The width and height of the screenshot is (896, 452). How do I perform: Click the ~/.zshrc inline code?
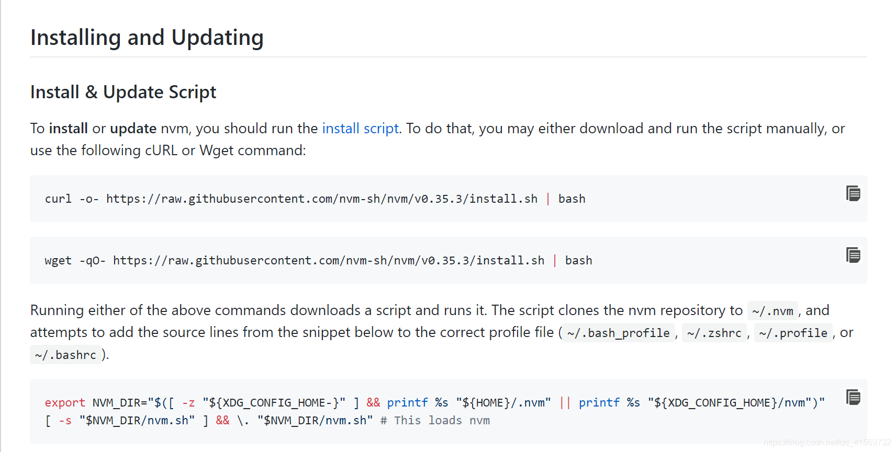[714, 333]
